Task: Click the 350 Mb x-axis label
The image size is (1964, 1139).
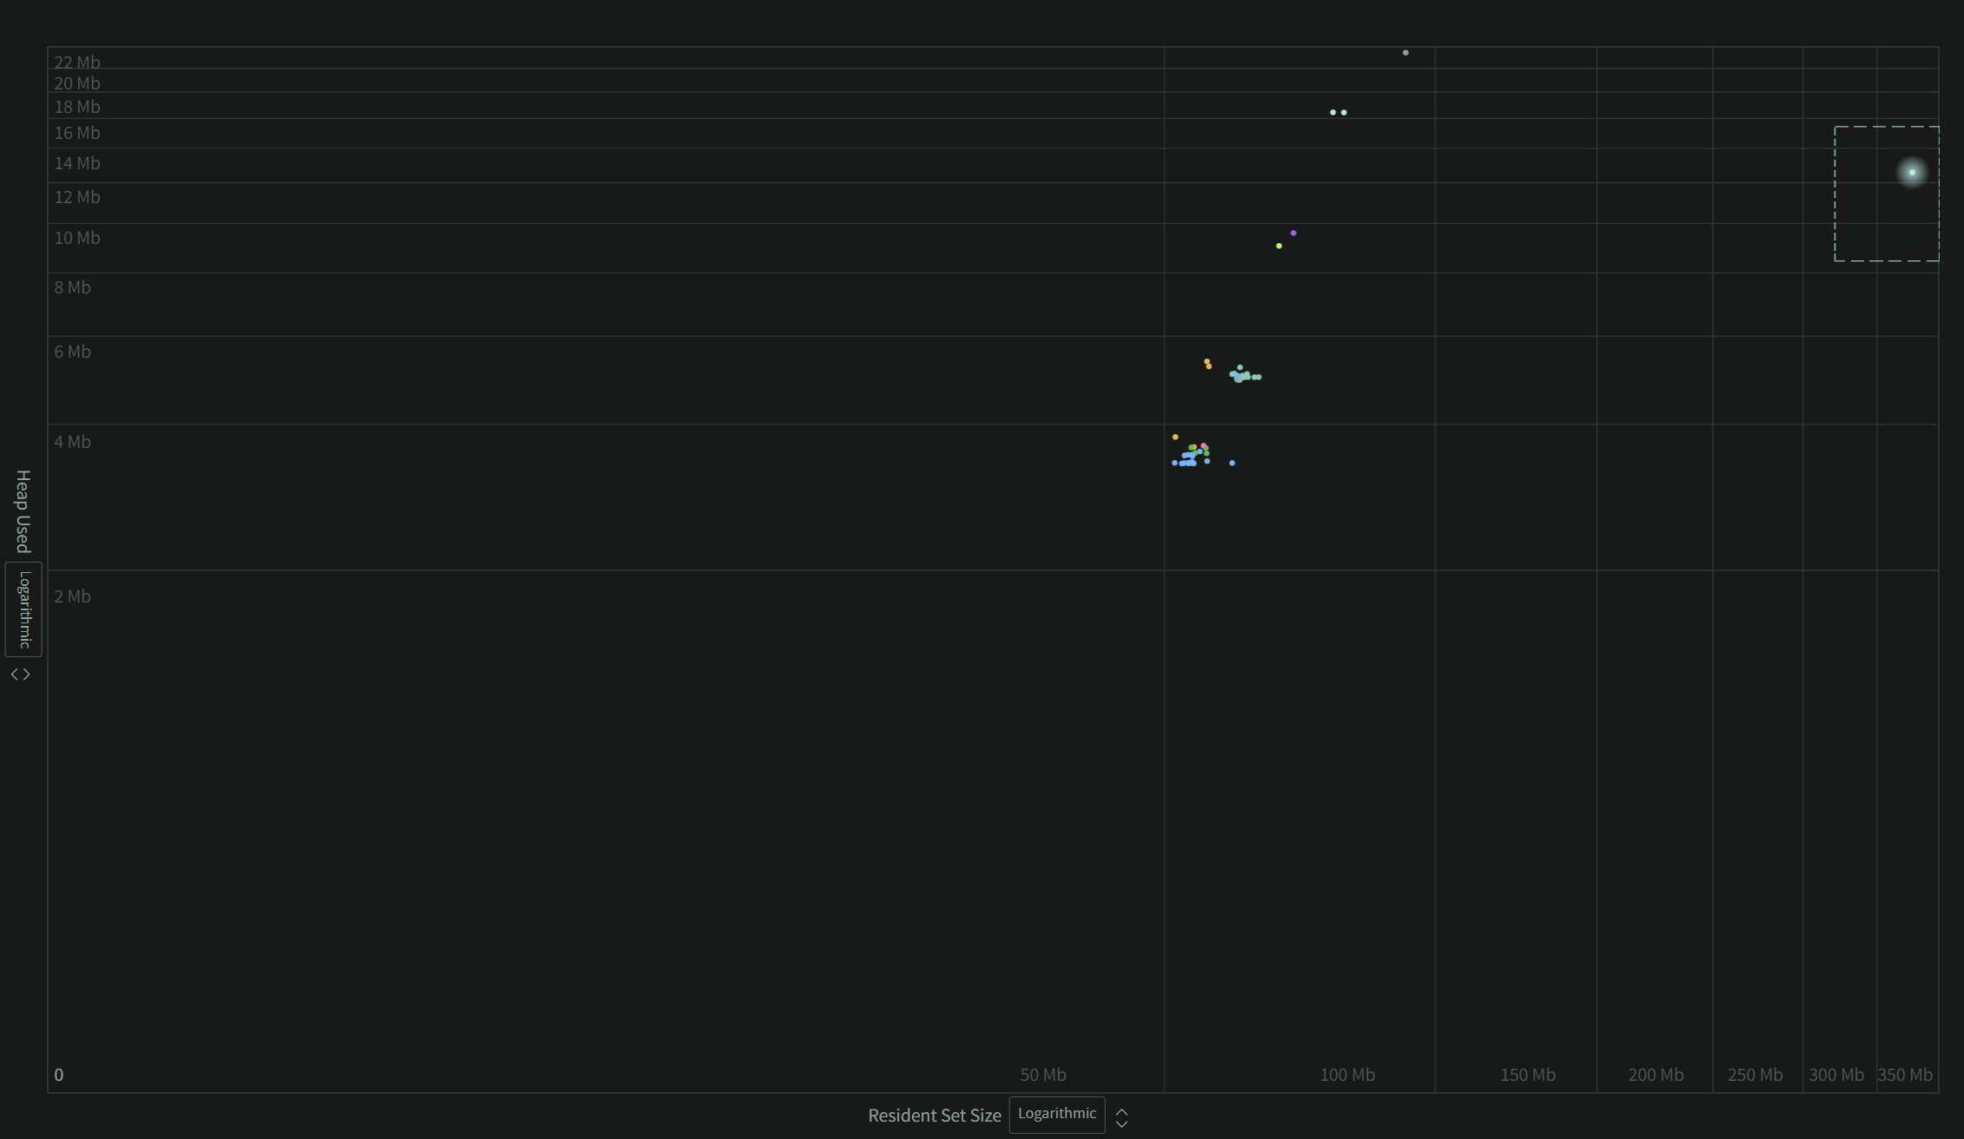Action: (x=1905, y=1075)
